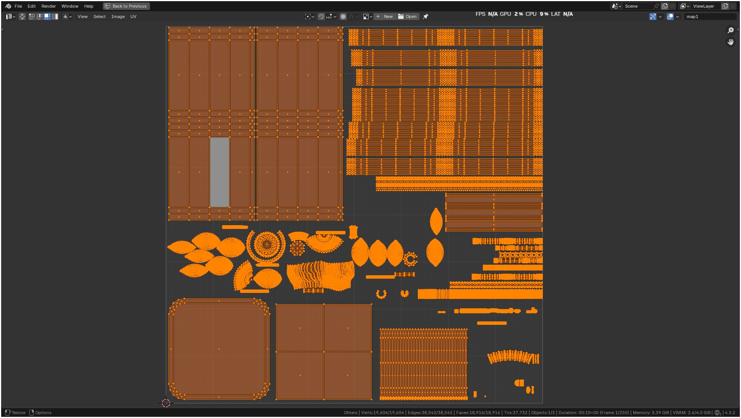Viewport: 741px width, 418px height.
Task: Open the editor type dropdown
Action: 10,17
